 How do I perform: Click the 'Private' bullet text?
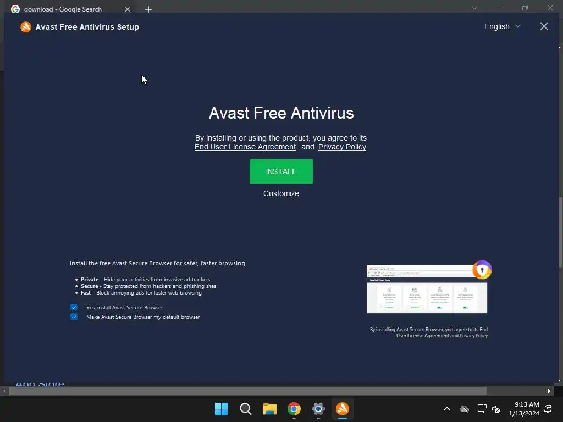[x=145, y=280]
